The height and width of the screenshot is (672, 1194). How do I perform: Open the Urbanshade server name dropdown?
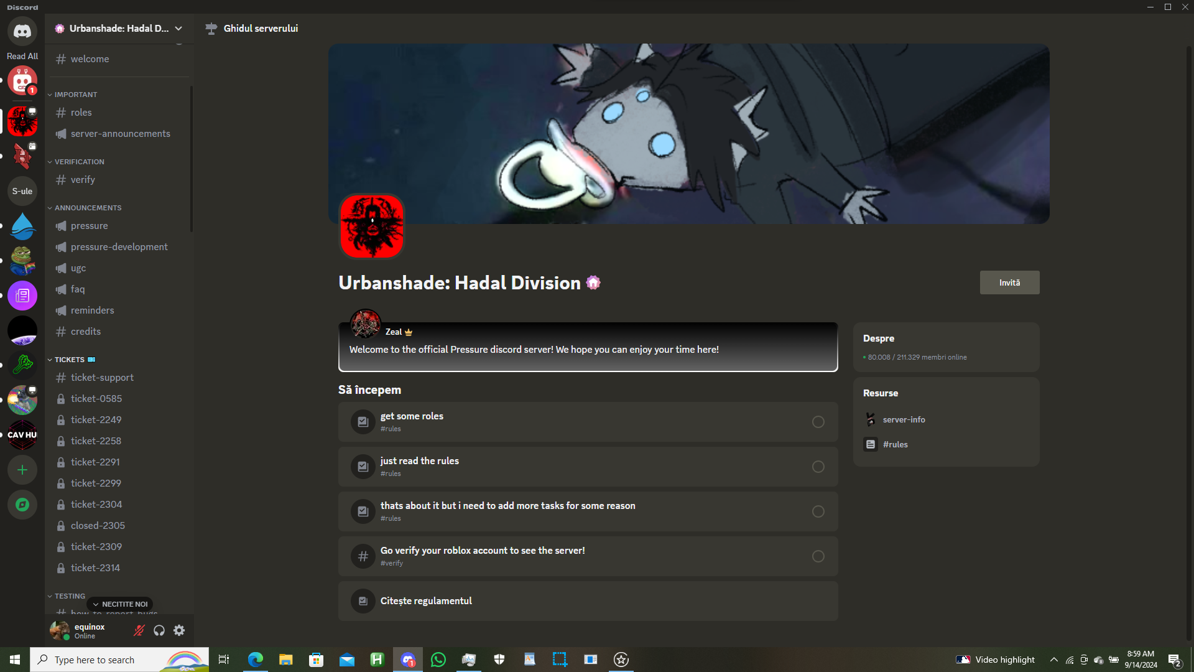118,29
